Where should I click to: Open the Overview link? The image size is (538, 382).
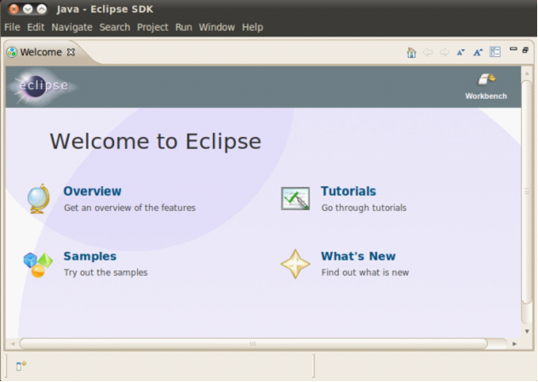click(x=92, y=191)
